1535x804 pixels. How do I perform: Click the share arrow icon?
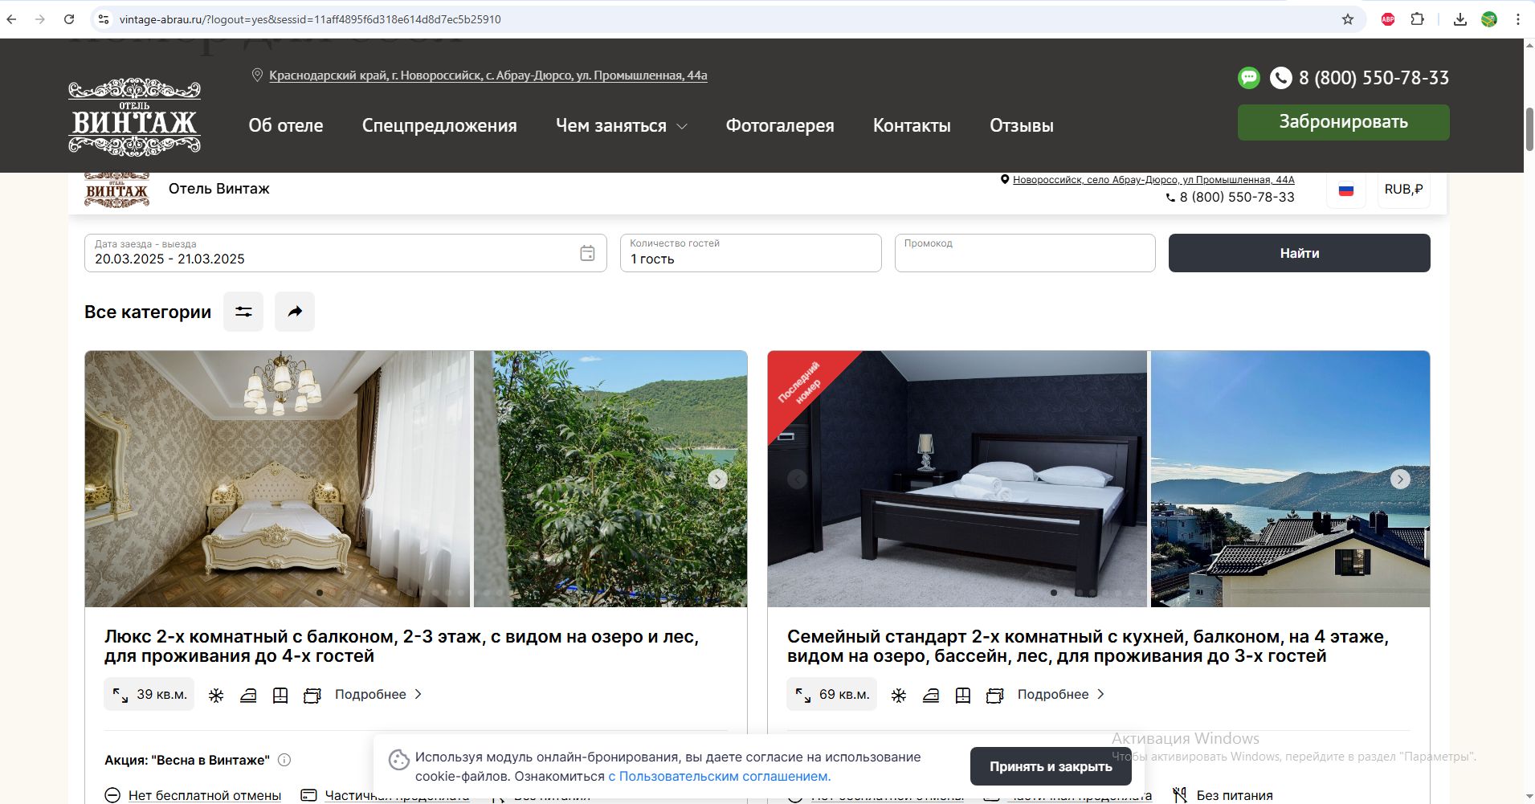coord(295,312)
